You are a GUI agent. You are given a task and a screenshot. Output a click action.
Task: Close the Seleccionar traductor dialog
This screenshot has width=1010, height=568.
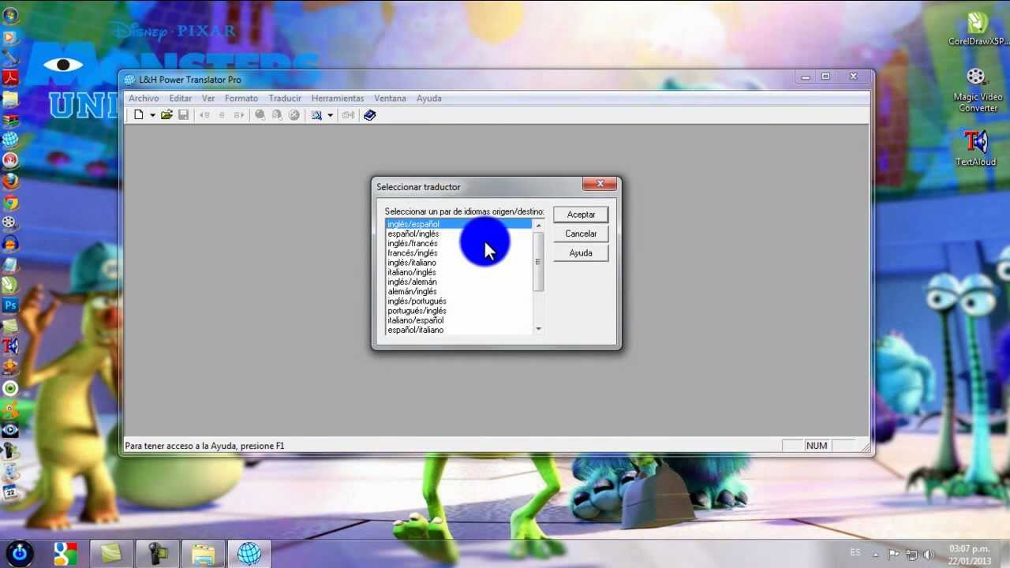coord(600,184)
